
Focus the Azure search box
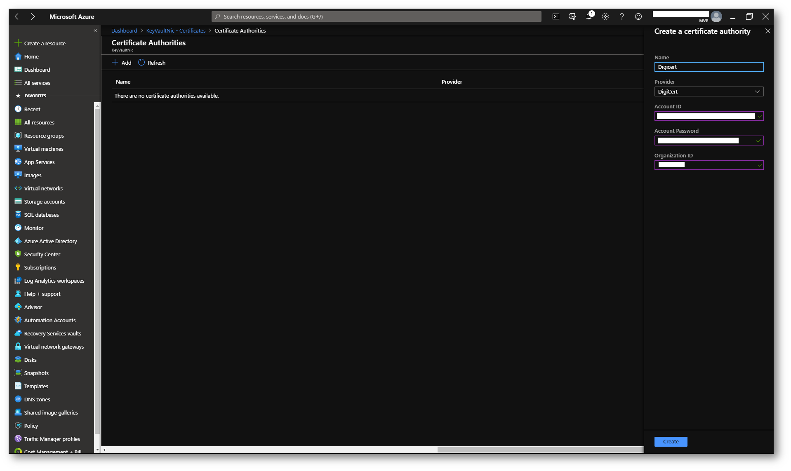tap(376, 16)
